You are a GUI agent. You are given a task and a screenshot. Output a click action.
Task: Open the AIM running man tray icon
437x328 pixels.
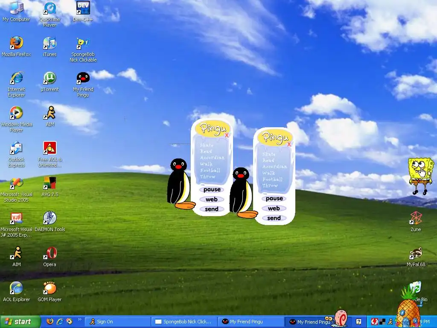(390, 322)
